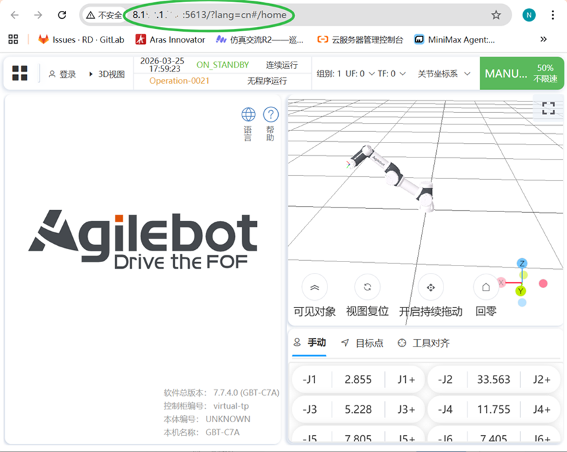
Task: Click the 视图复位 reset view icon
Action: 367,287
